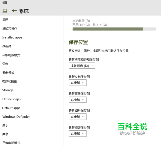Open Default apps settings

pos(11,108)
